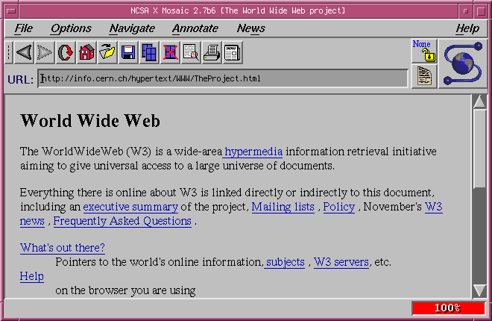Open the File menu

24,28
